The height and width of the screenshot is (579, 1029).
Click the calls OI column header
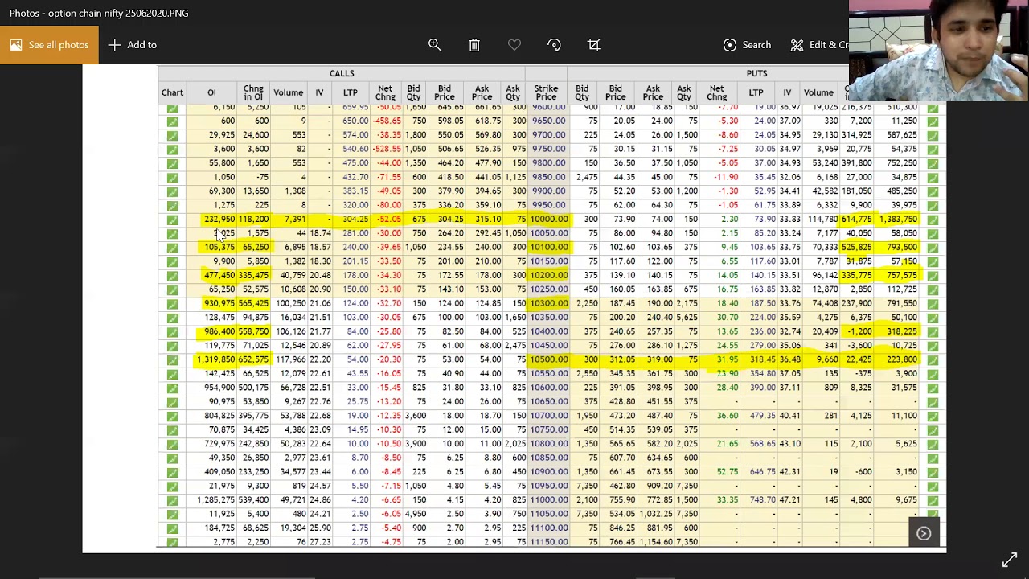pyautogui.click(x=211, y=92)
